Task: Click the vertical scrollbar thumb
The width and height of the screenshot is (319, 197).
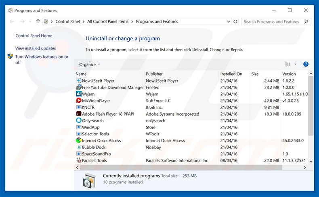Action: [x=311, y=106]
